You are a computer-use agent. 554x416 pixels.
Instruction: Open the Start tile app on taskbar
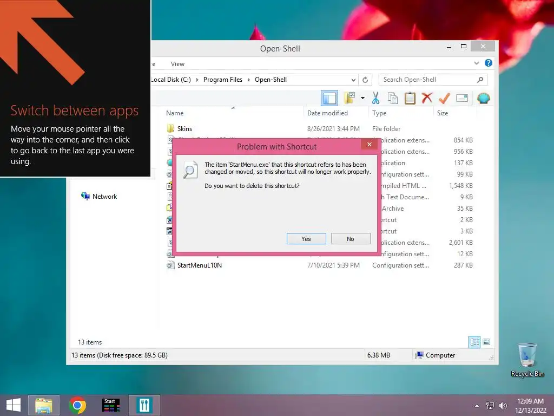coord(111,405)
